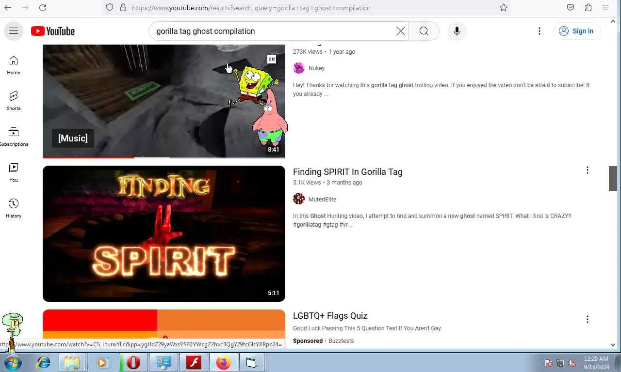Open more options for Finding SPIRIT video
The width and height of the screenshot is (621, 372).
coord(587,170)
